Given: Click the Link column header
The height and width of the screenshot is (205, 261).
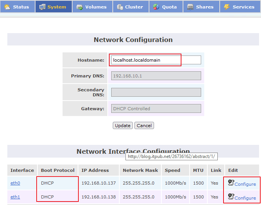Looking at the screenshot, I should 216,170.
